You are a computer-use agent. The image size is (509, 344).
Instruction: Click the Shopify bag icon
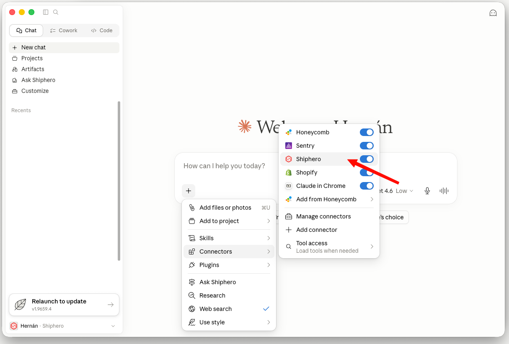288,172
